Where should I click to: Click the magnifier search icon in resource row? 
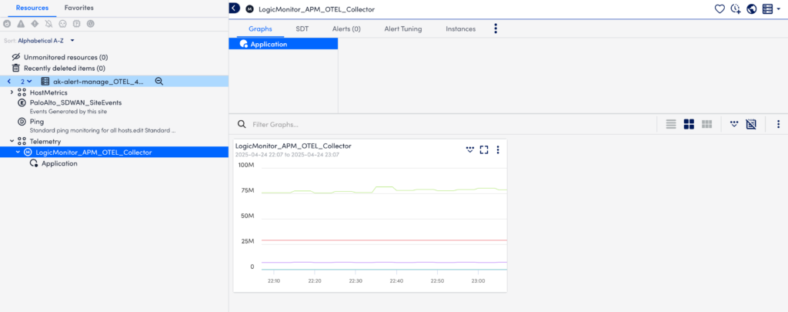pyautogui.click(x=159, y=81)
